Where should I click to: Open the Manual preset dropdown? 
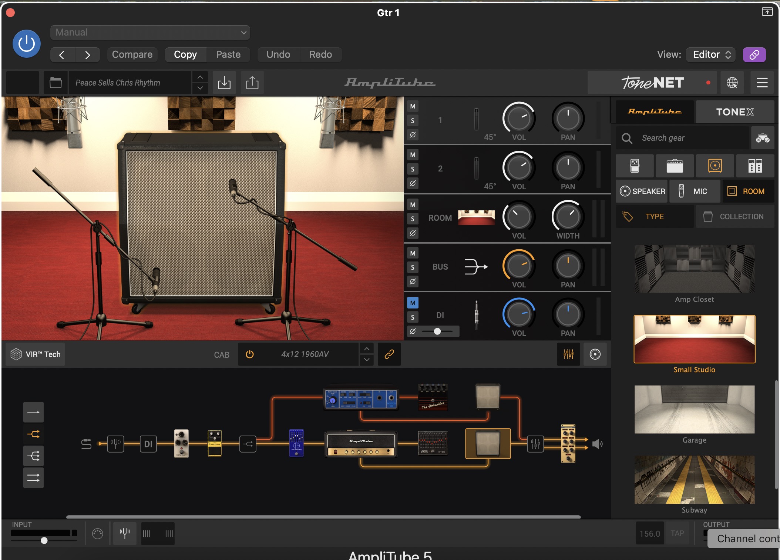(150, 33)
